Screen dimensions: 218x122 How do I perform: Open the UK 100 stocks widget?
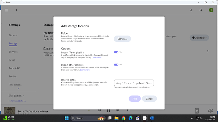coord(9,118)
